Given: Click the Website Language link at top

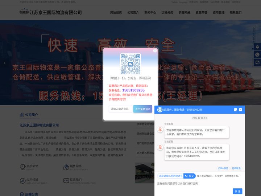Looking at the screenshot, I should click(x=179, y=2).
